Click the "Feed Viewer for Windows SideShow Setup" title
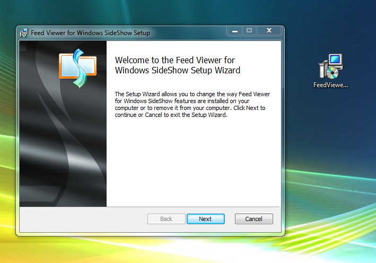 click(90, 33)
